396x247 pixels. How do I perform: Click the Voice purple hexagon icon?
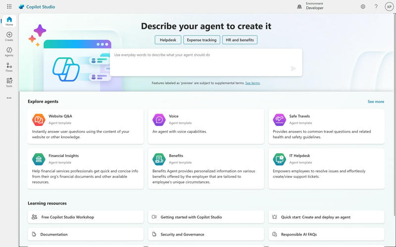159,120
